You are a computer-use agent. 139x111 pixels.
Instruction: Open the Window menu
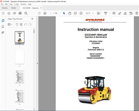click(x=23, y=4)
